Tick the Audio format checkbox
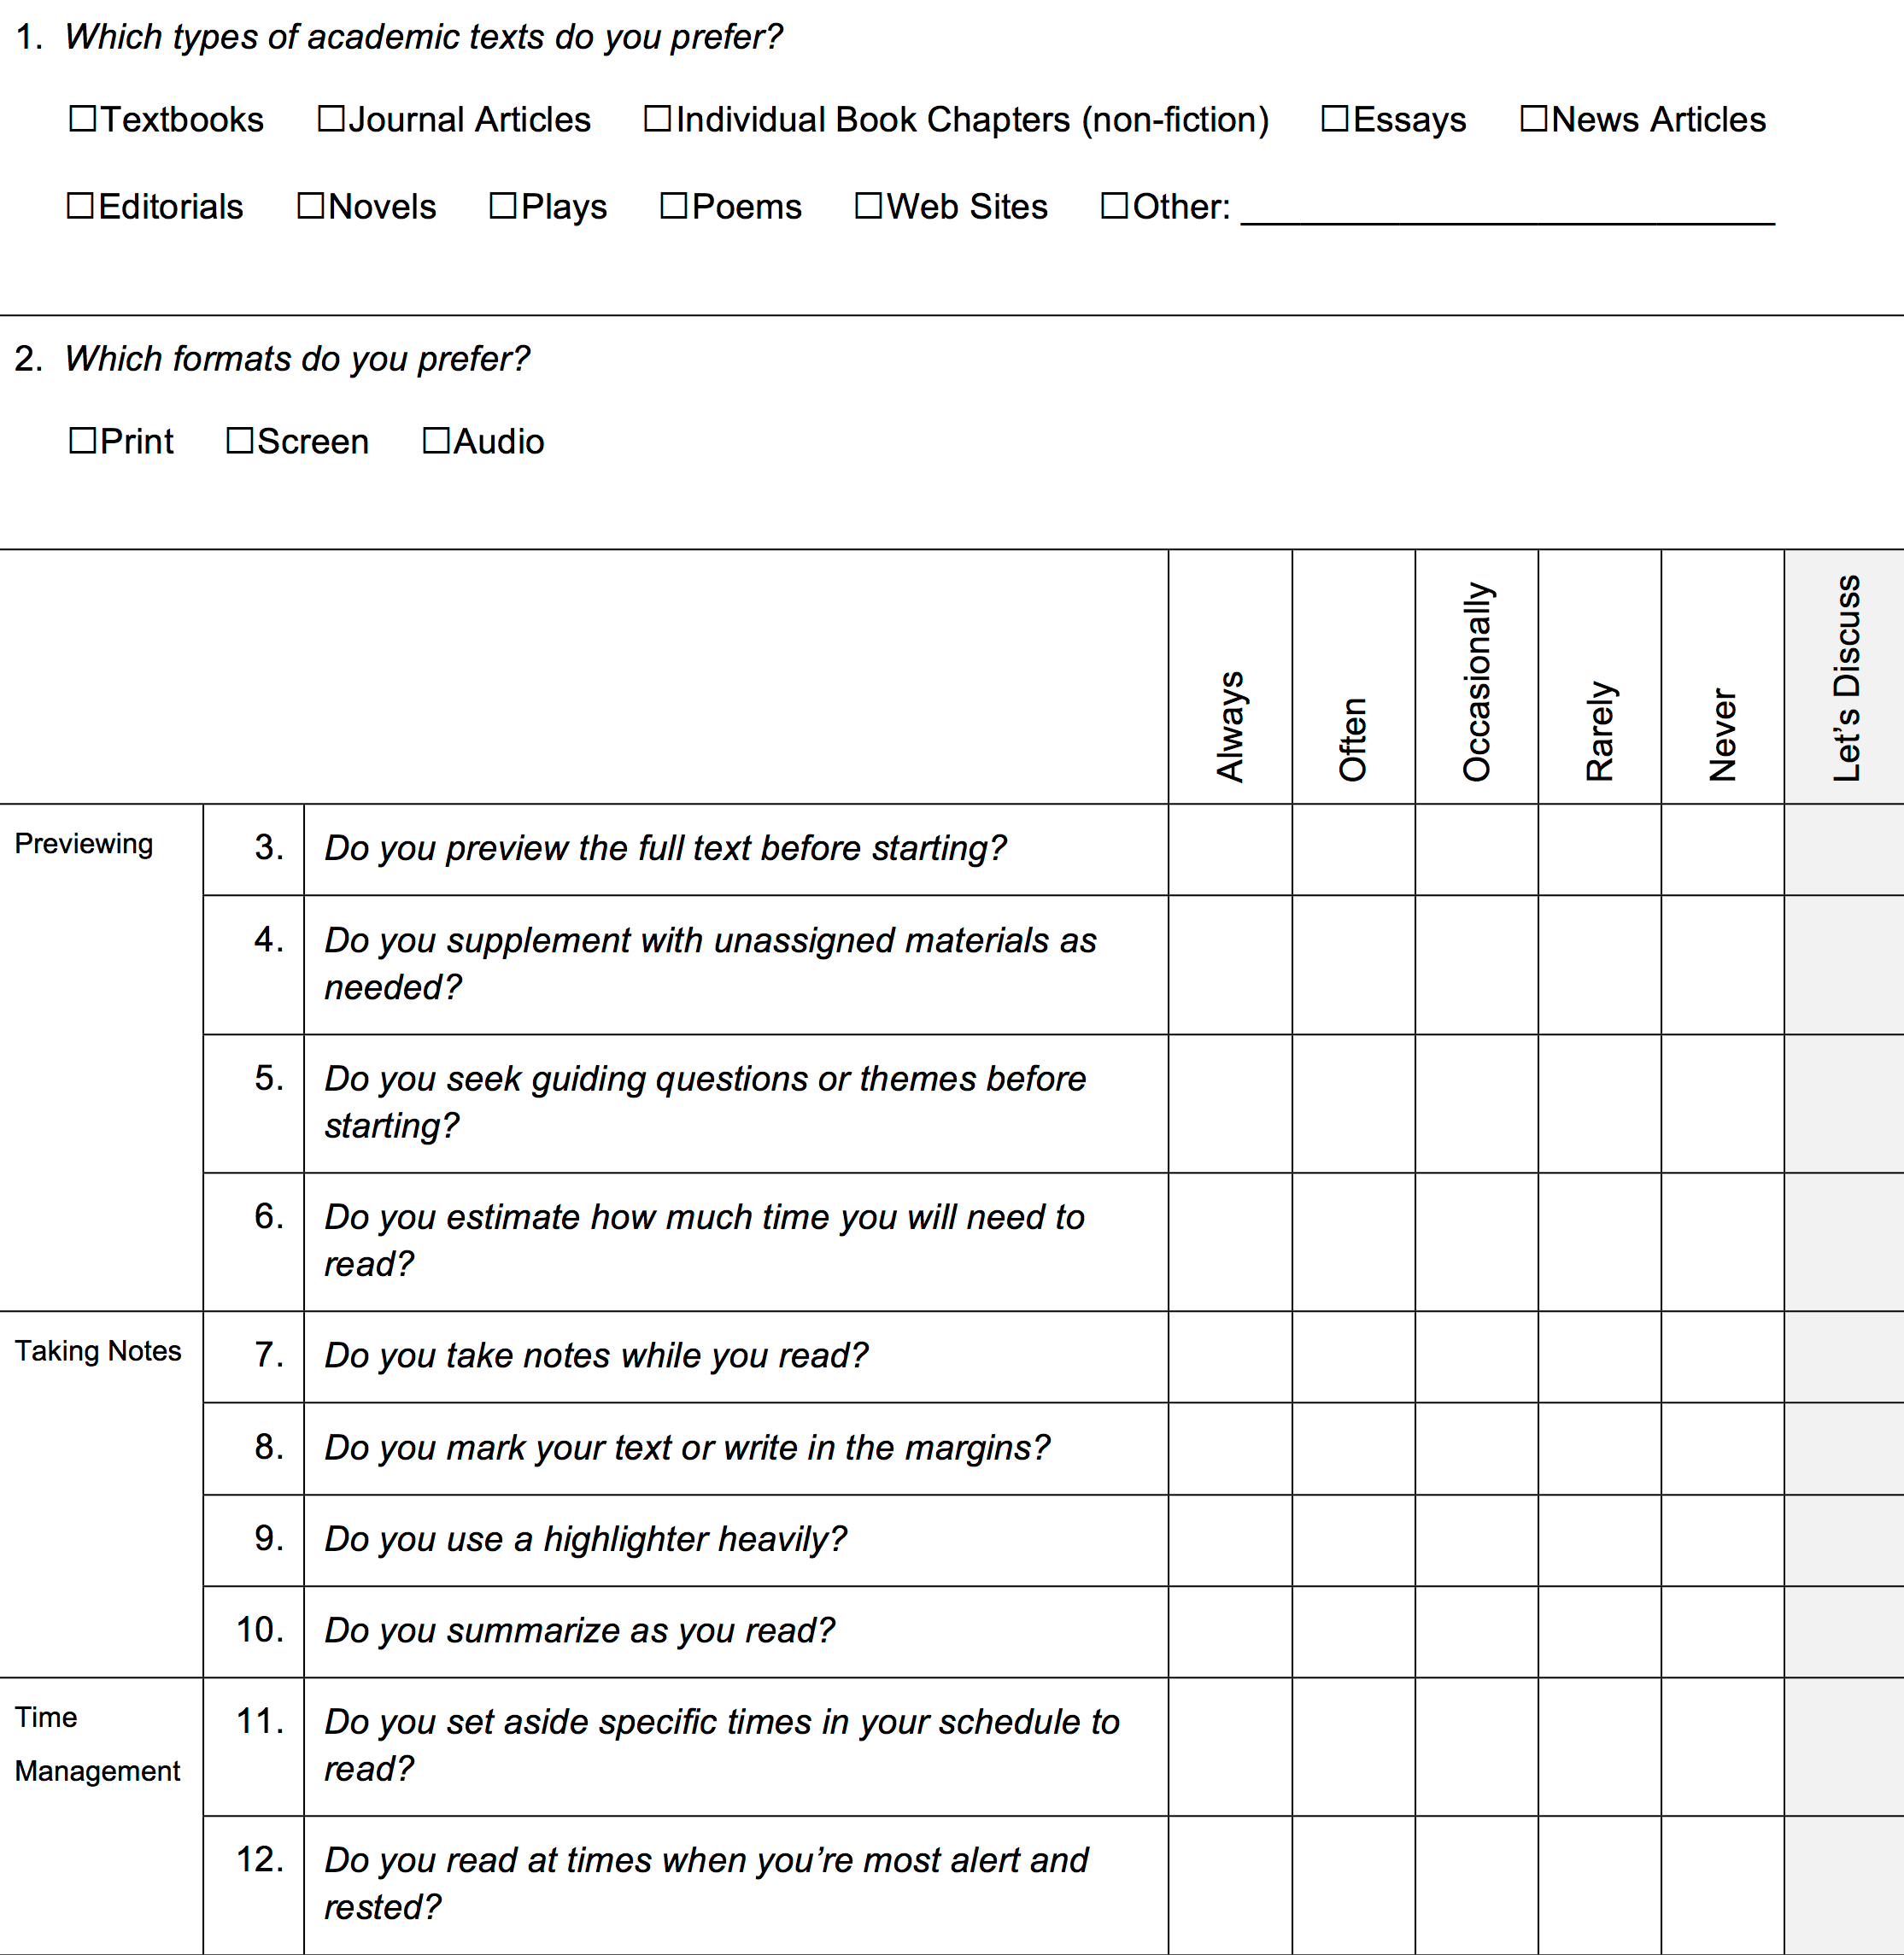 tap(436, 441)
